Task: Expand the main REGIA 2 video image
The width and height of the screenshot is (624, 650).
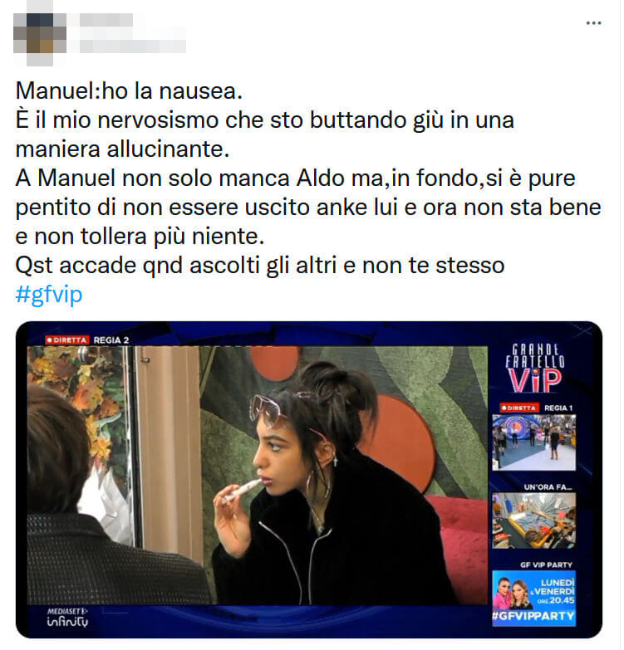Action: (258, 475)
